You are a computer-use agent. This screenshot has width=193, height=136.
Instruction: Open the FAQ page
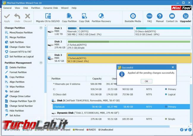(149, 18)
